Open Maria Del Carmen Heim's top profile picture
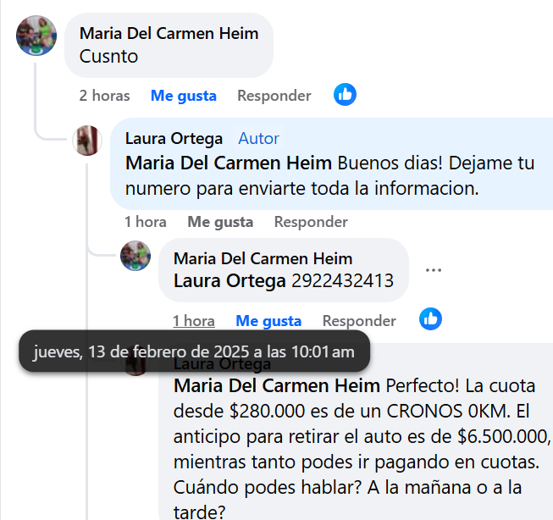Image resolution: width=553 pixels, height=520 pixels. click(x=36, y=36)
